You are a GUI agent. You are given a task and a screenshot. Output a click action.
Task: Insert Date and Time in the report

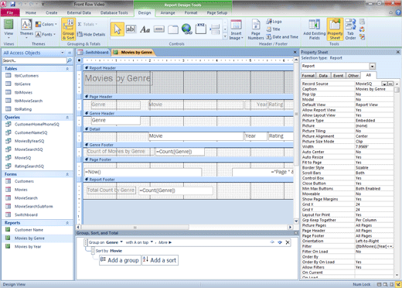click(x=282, y=37)
